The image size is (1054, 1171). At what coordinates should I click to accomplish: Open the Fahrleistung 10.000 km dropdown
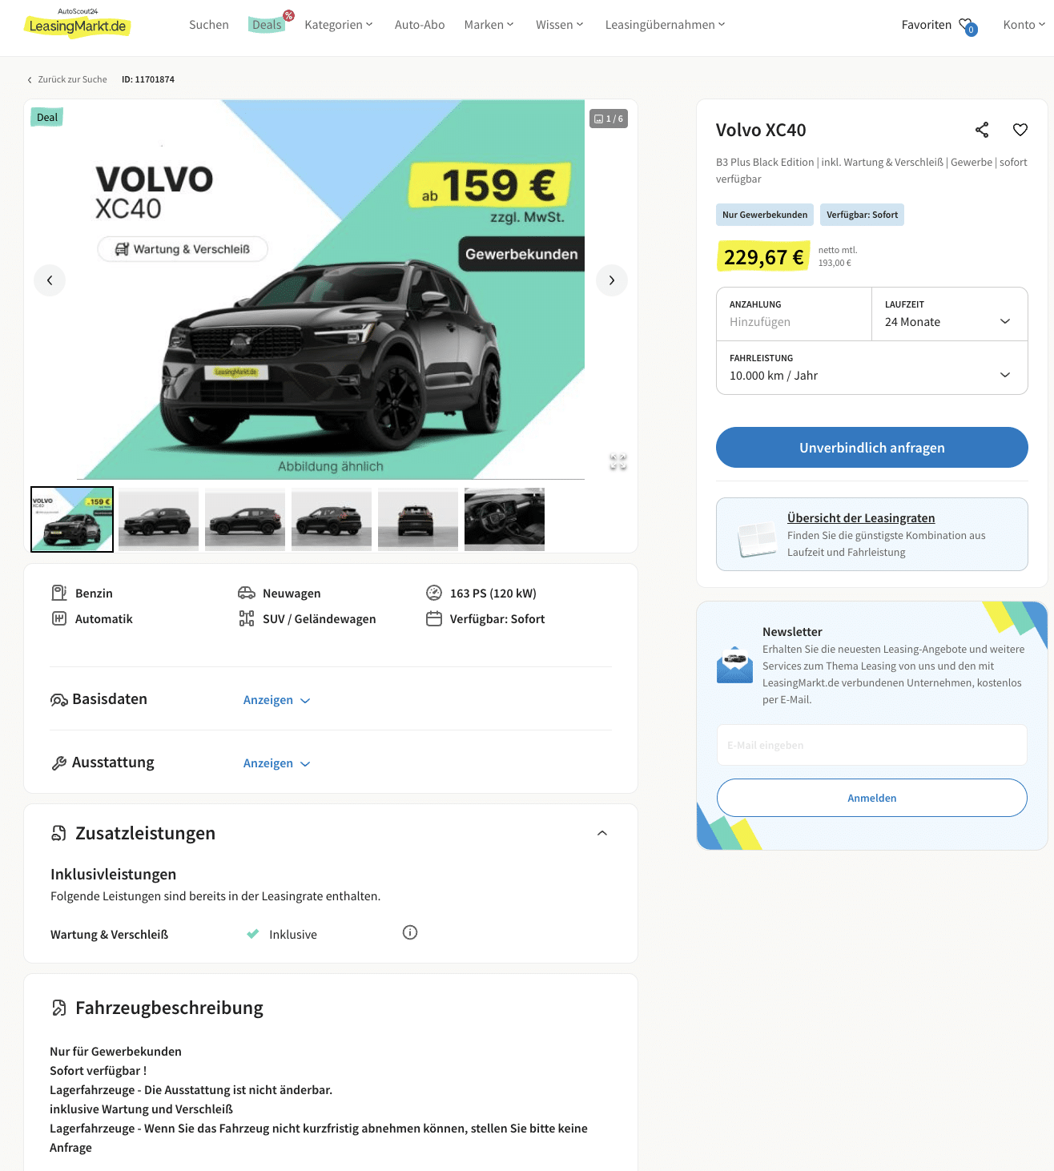pyautogui.click(x=872, y=368)
